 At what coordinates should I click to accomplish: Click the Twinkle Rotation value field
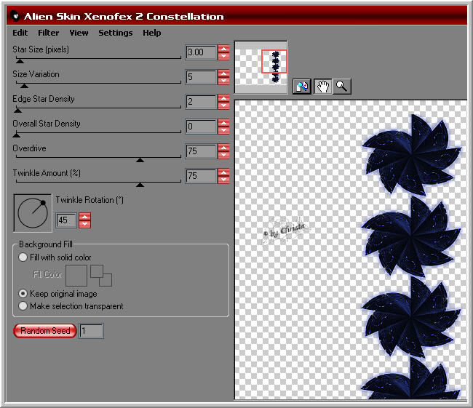[x=66, y=220]
